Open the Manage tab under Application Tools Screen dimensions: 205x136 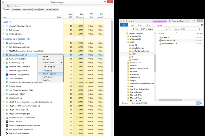coord(160,25)
